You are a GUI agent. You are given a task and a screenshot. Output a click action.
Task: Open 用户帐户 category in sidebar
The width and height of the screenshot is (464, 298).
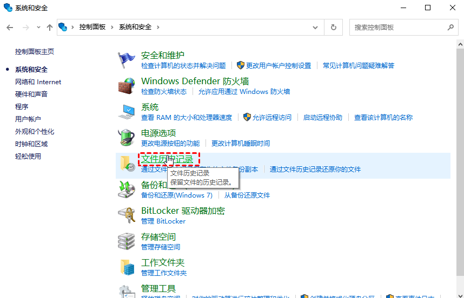[x=28, y=119]
